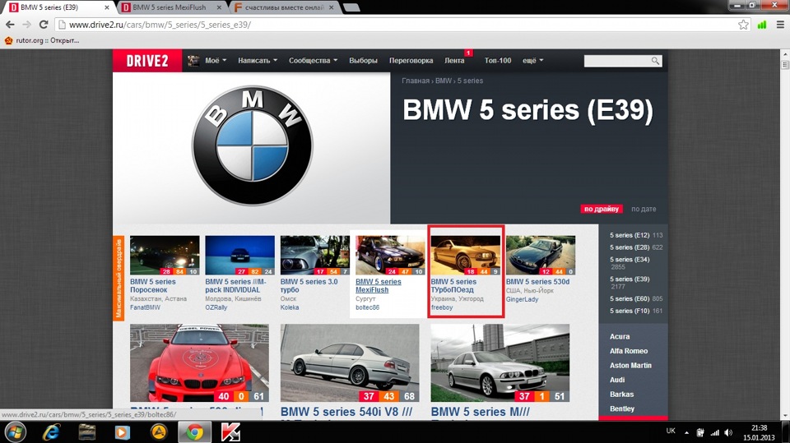Open BMW 5 series M/// large thumbnail
Screen dimensions: 790x443
click(500, 363)
